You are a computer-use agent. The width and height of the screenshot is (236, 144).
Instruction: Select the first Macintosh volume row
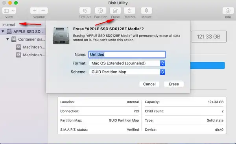point(23,47)
